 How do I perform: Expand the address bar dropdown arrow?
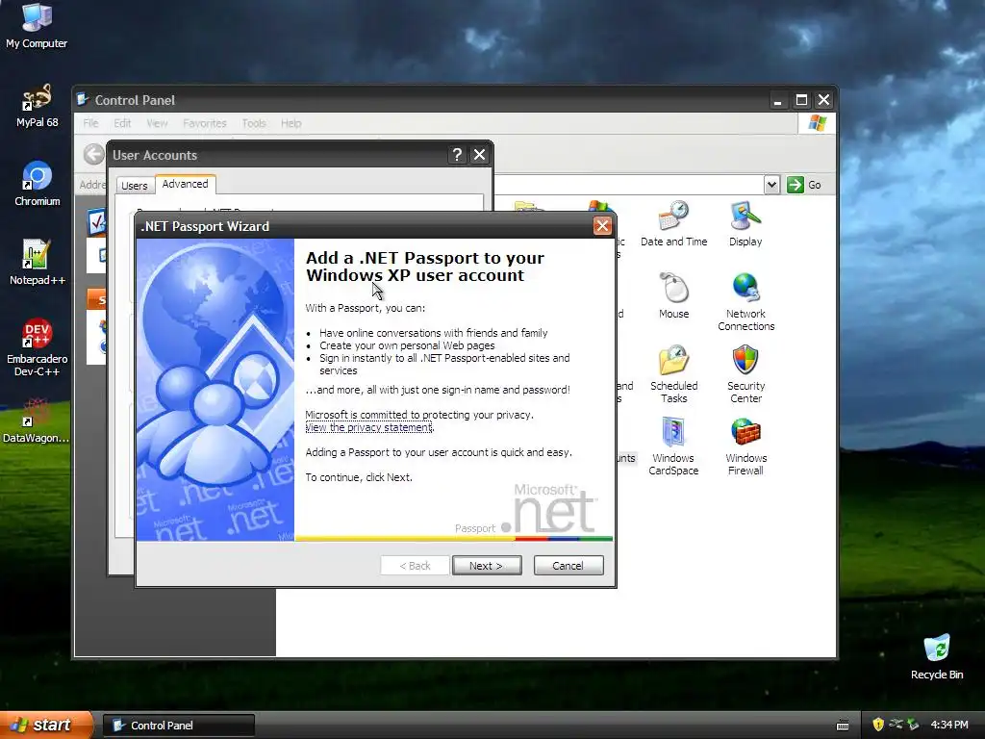pyautogui.click(x=772, y=185)
